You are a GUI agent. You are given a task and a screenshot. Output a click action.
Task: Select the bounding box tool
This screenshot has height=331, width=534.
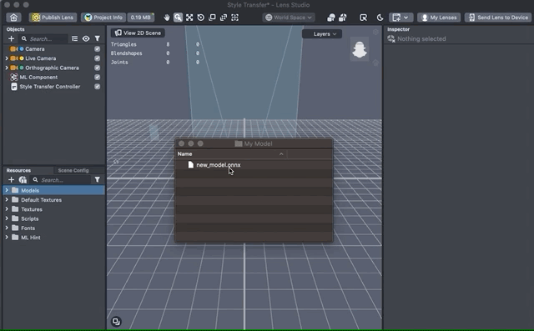tap(235, 18)
